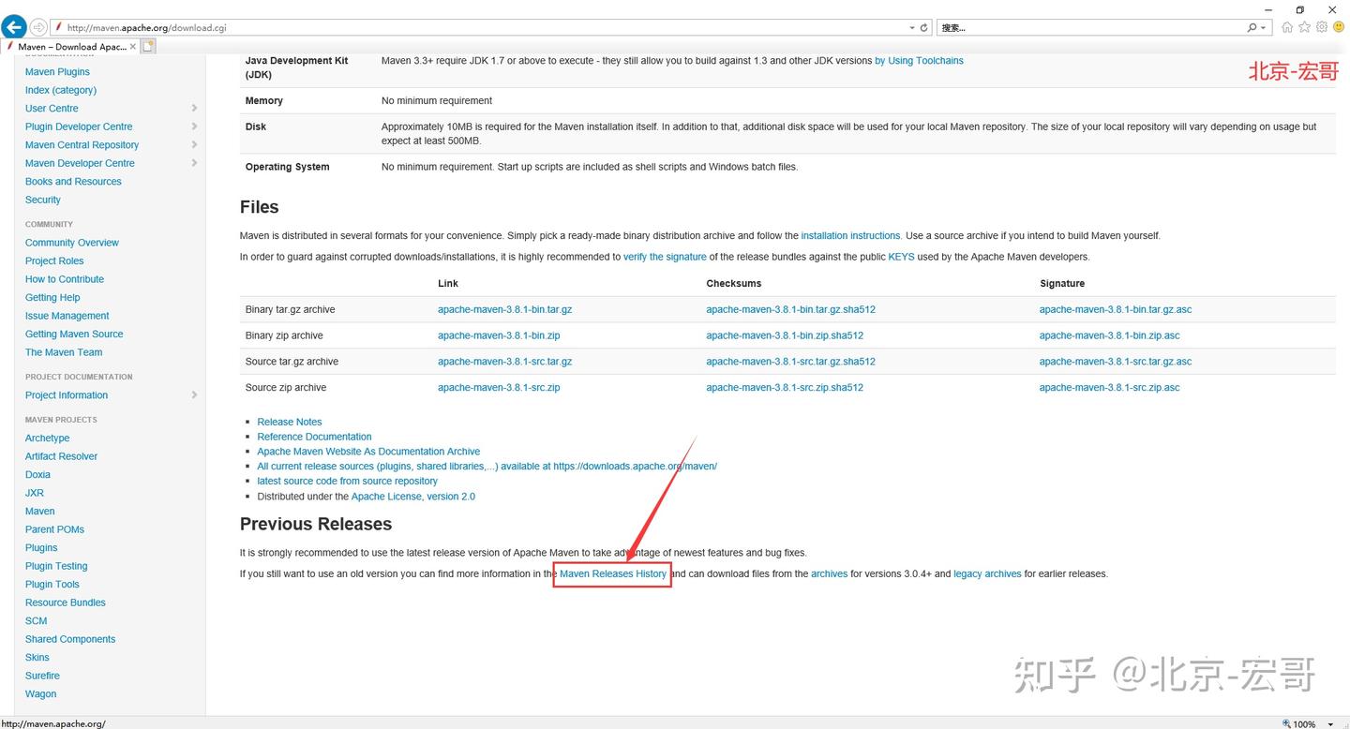The height and width of the screenshot is (729, 1350).
Task: Open the browser Tools gear menu
Action: (x=1322, y=27)
